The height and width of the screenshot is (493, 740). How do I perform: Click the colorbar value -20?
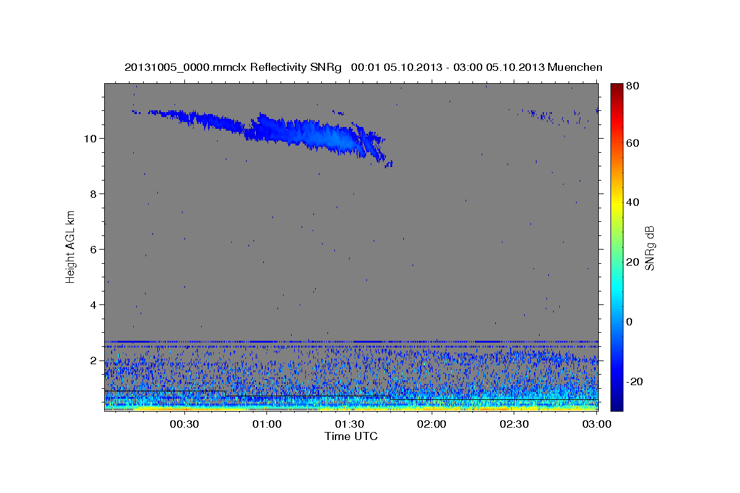[x=633, y=381]
